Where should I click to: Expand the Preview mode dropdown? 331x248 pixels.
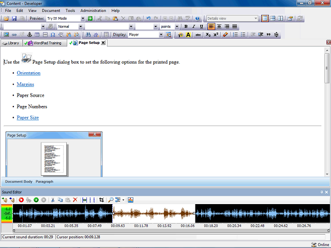pos(83,19)
